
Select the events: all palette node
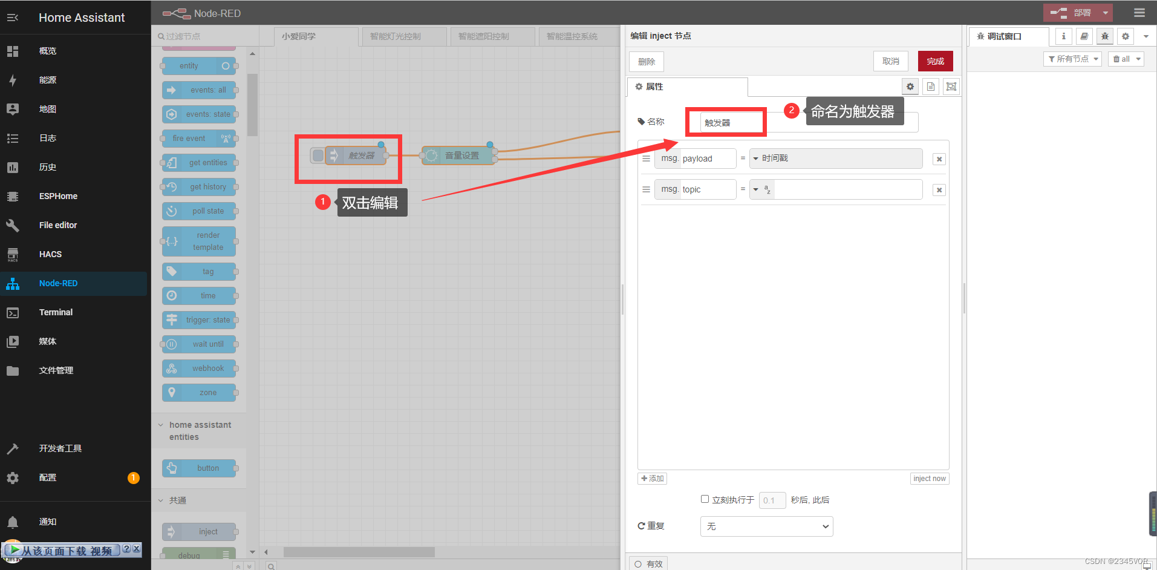click(199, 90)
